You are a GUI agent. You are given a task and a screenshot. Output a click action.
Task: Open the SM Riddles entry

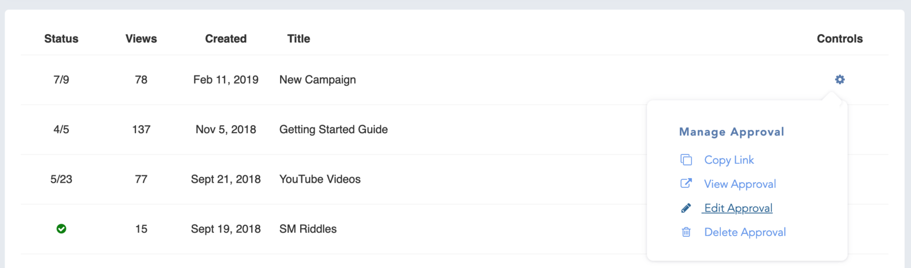click(308, 229)
